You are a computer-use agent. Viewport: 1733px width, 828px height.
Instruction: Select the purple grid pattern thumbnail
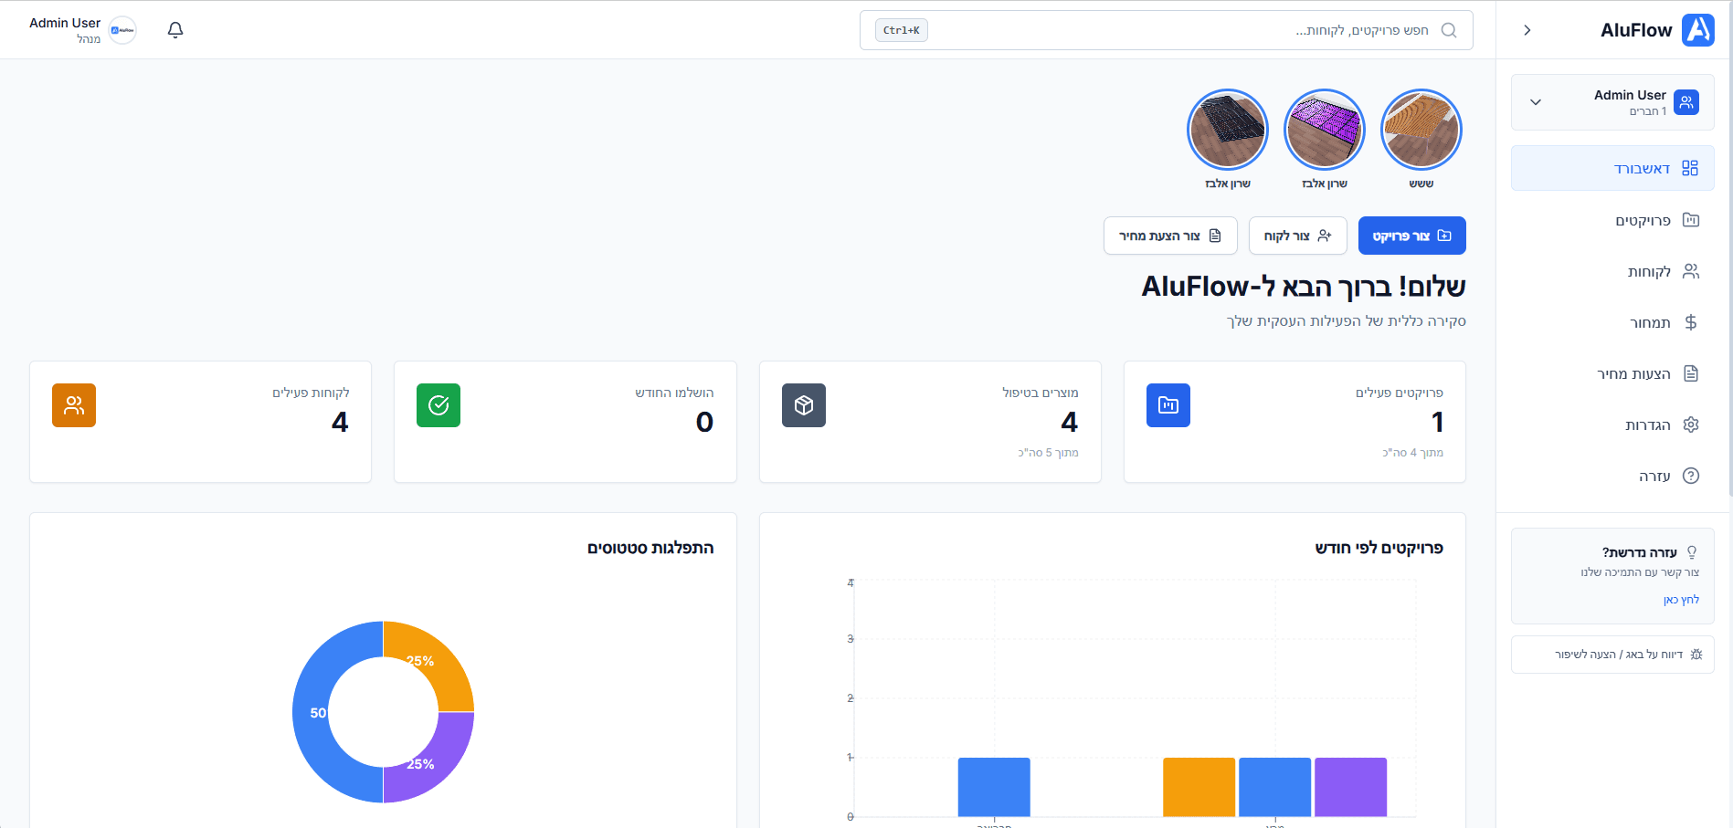[1324, 130]
